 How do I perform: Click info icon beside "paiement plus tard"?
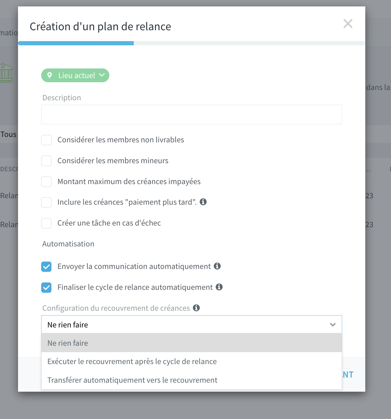[x=203, y=202]
